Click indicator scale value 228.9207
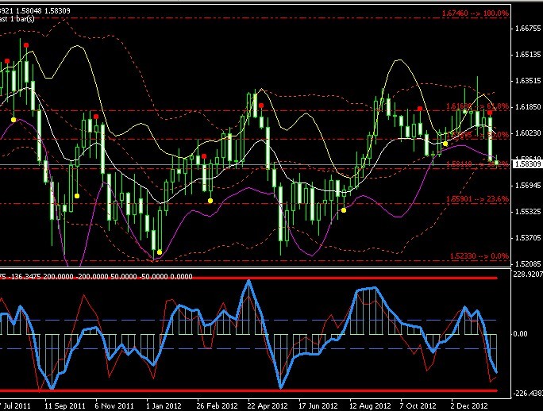The image size is (543, 411). tap(527, 275)
